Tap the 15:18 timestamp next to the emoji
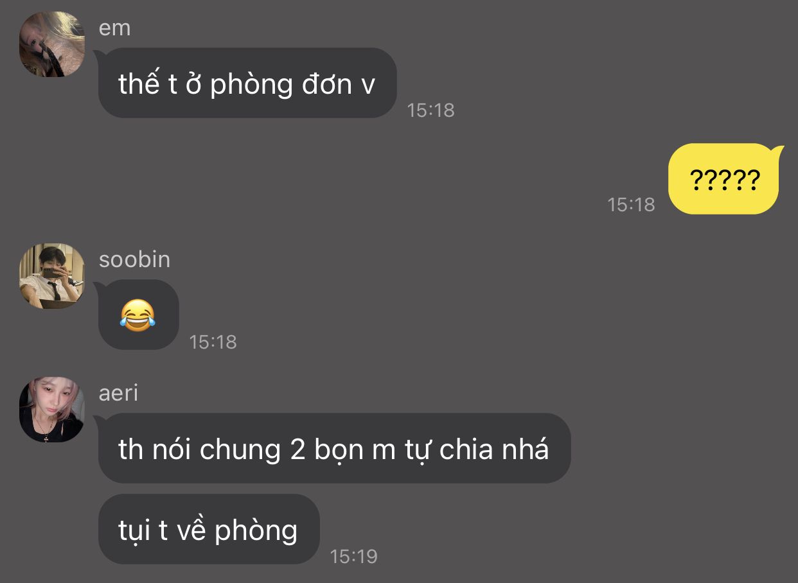 pos(213,342)
